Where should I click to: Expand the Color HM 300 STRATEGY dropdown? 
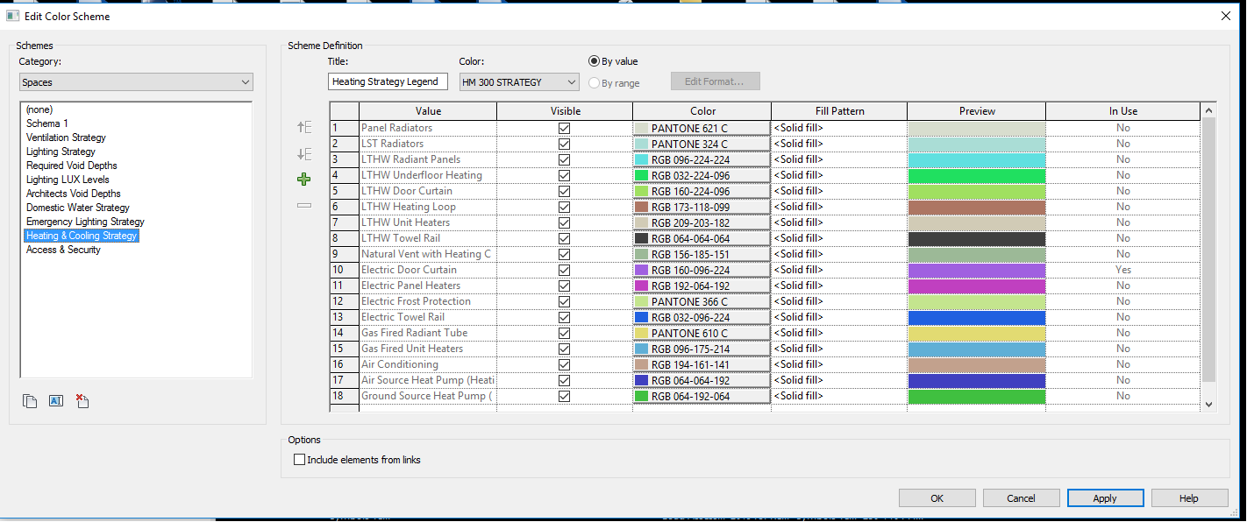(x=519, y=82)
